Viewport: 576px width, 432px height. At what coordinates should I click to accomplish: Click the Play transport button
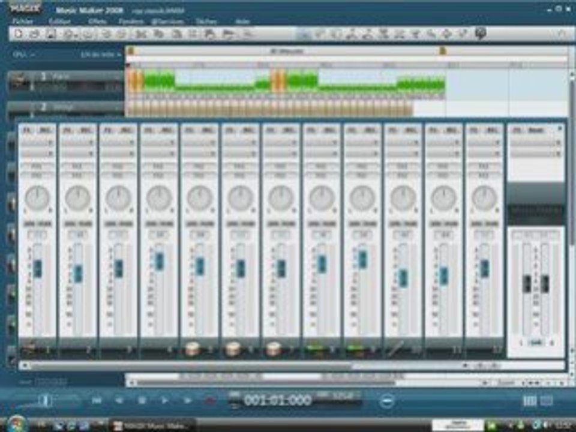(x=165, y=400)
